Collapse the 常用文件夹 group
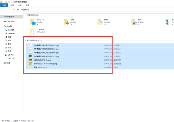 click(25, 15)
